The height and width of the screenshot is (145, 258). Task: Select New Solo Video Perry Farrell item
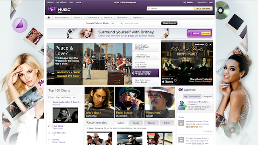(x=145, y=81)
